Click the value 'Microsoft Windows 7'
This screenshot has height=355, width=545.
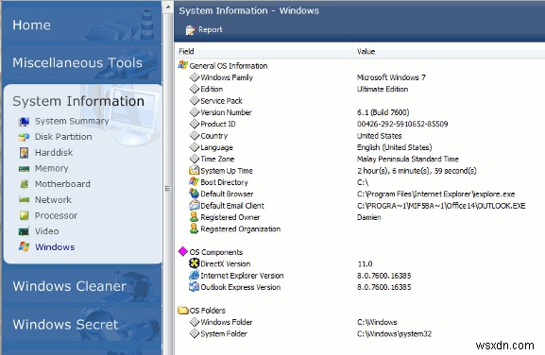point(391,77)
